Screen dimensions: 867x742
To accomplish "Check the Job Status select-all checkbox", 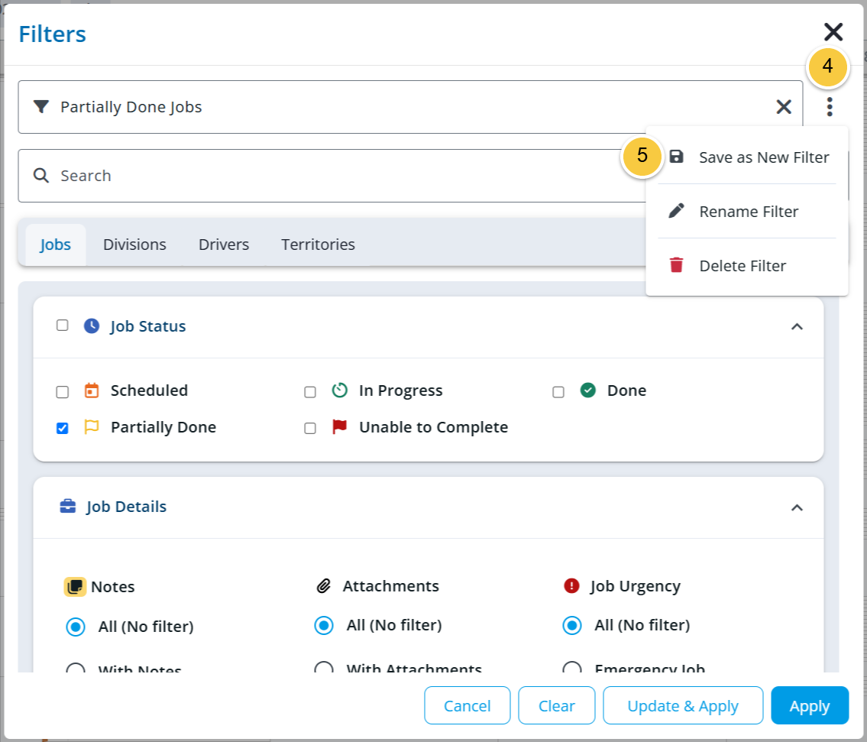I will tap(63, 326).
